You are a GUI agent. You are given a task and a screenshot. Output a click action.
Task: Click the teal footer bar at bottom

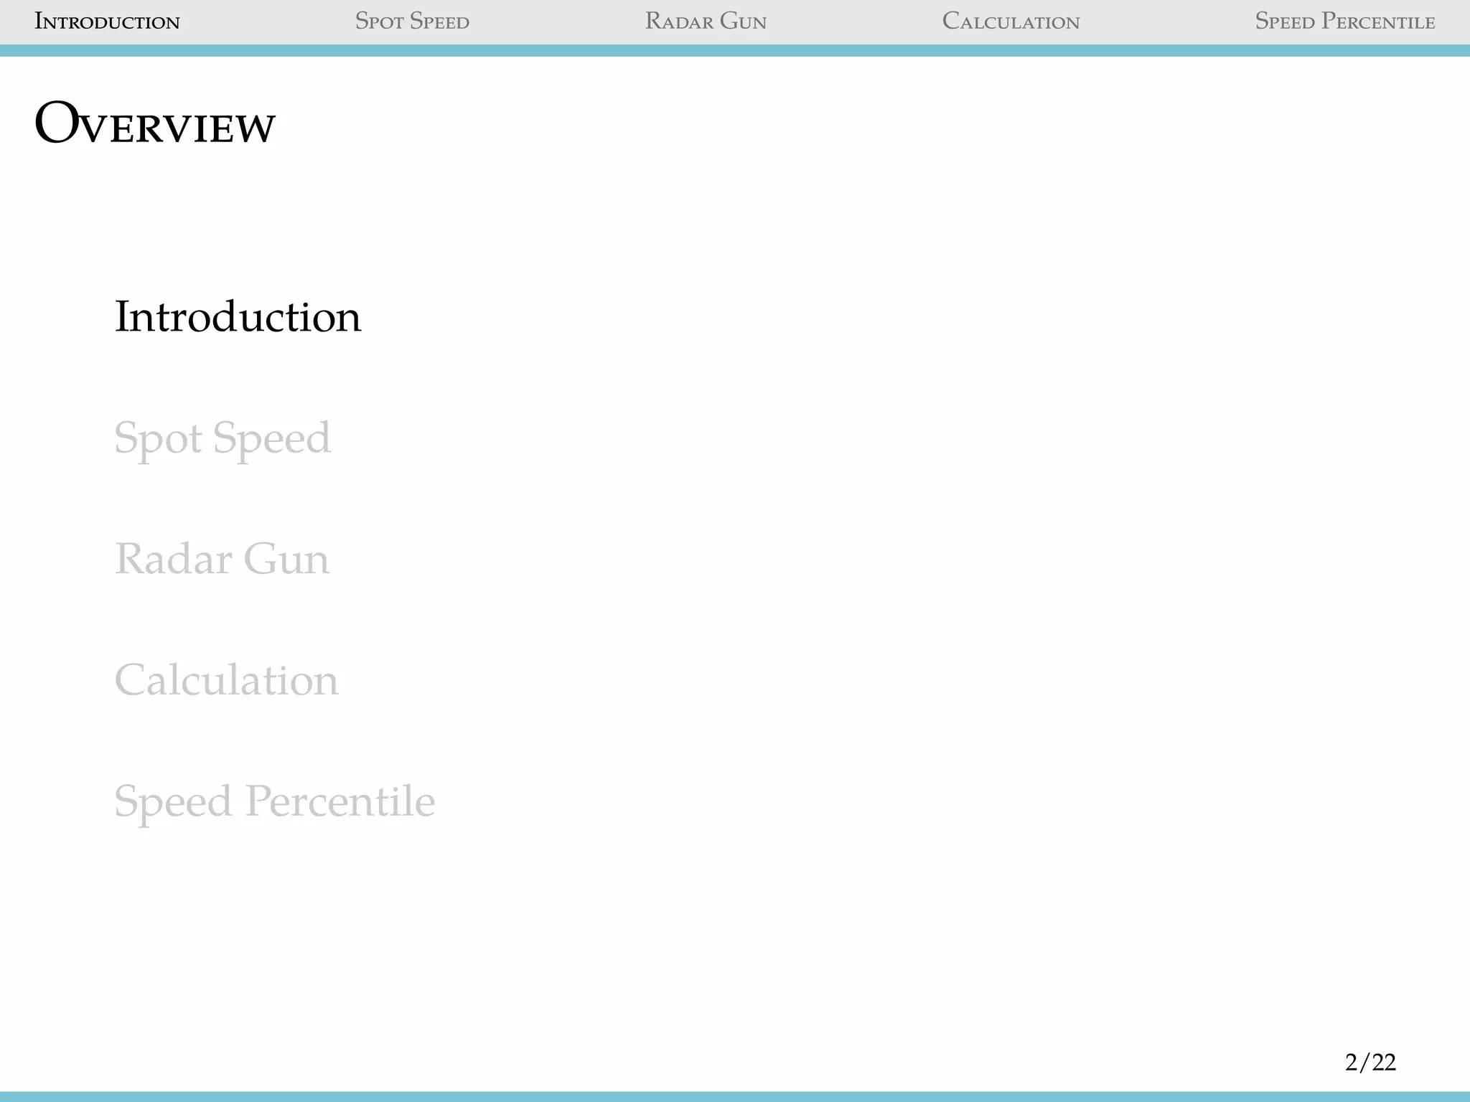point(735,1096)
